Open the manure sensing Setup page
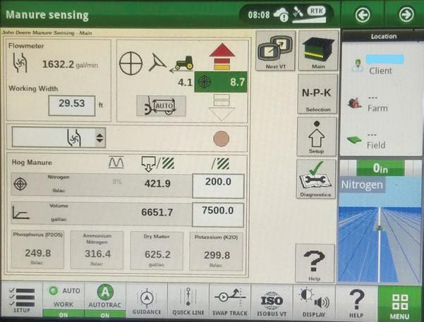This screenshot has height=322, width=424. click(317, 137)
